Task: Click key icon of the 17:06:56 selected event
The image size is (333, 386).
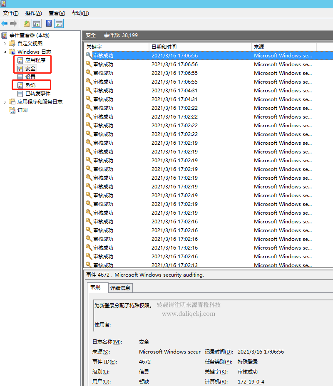Action: point(89,55)
